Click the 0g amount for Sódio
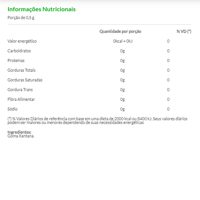The height and width of the screenshot is (200, 200). point(122,109)
